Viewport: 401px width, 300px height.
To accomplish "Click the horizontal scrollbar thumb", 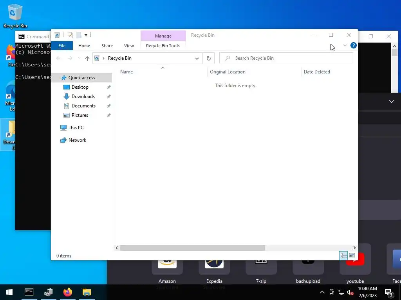I will tap(193, 248).
